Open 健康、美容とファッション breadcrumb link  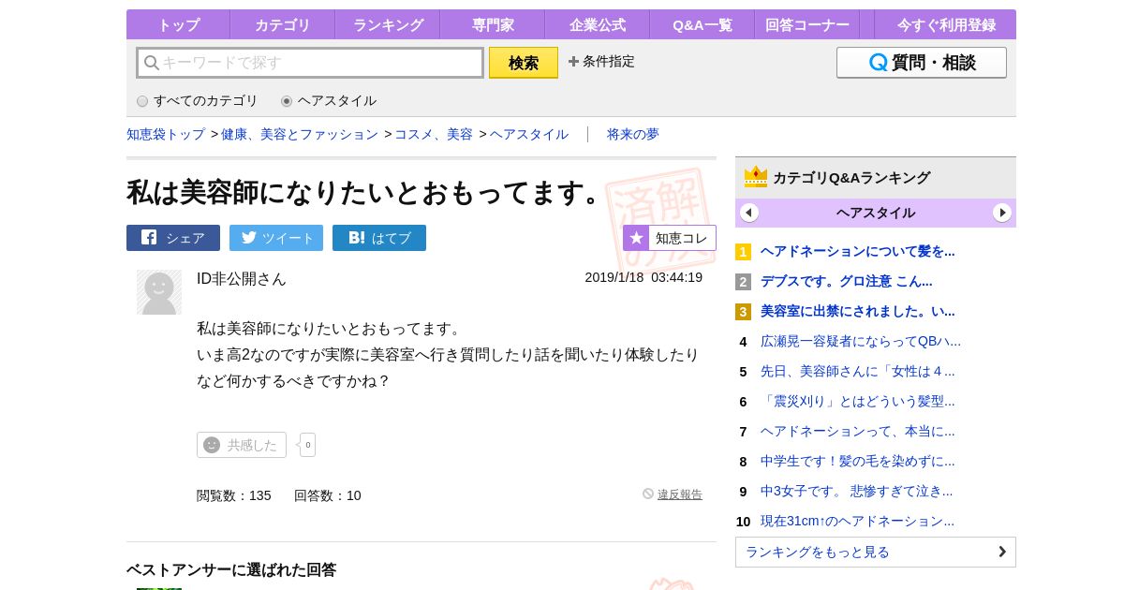coord(300,134)
